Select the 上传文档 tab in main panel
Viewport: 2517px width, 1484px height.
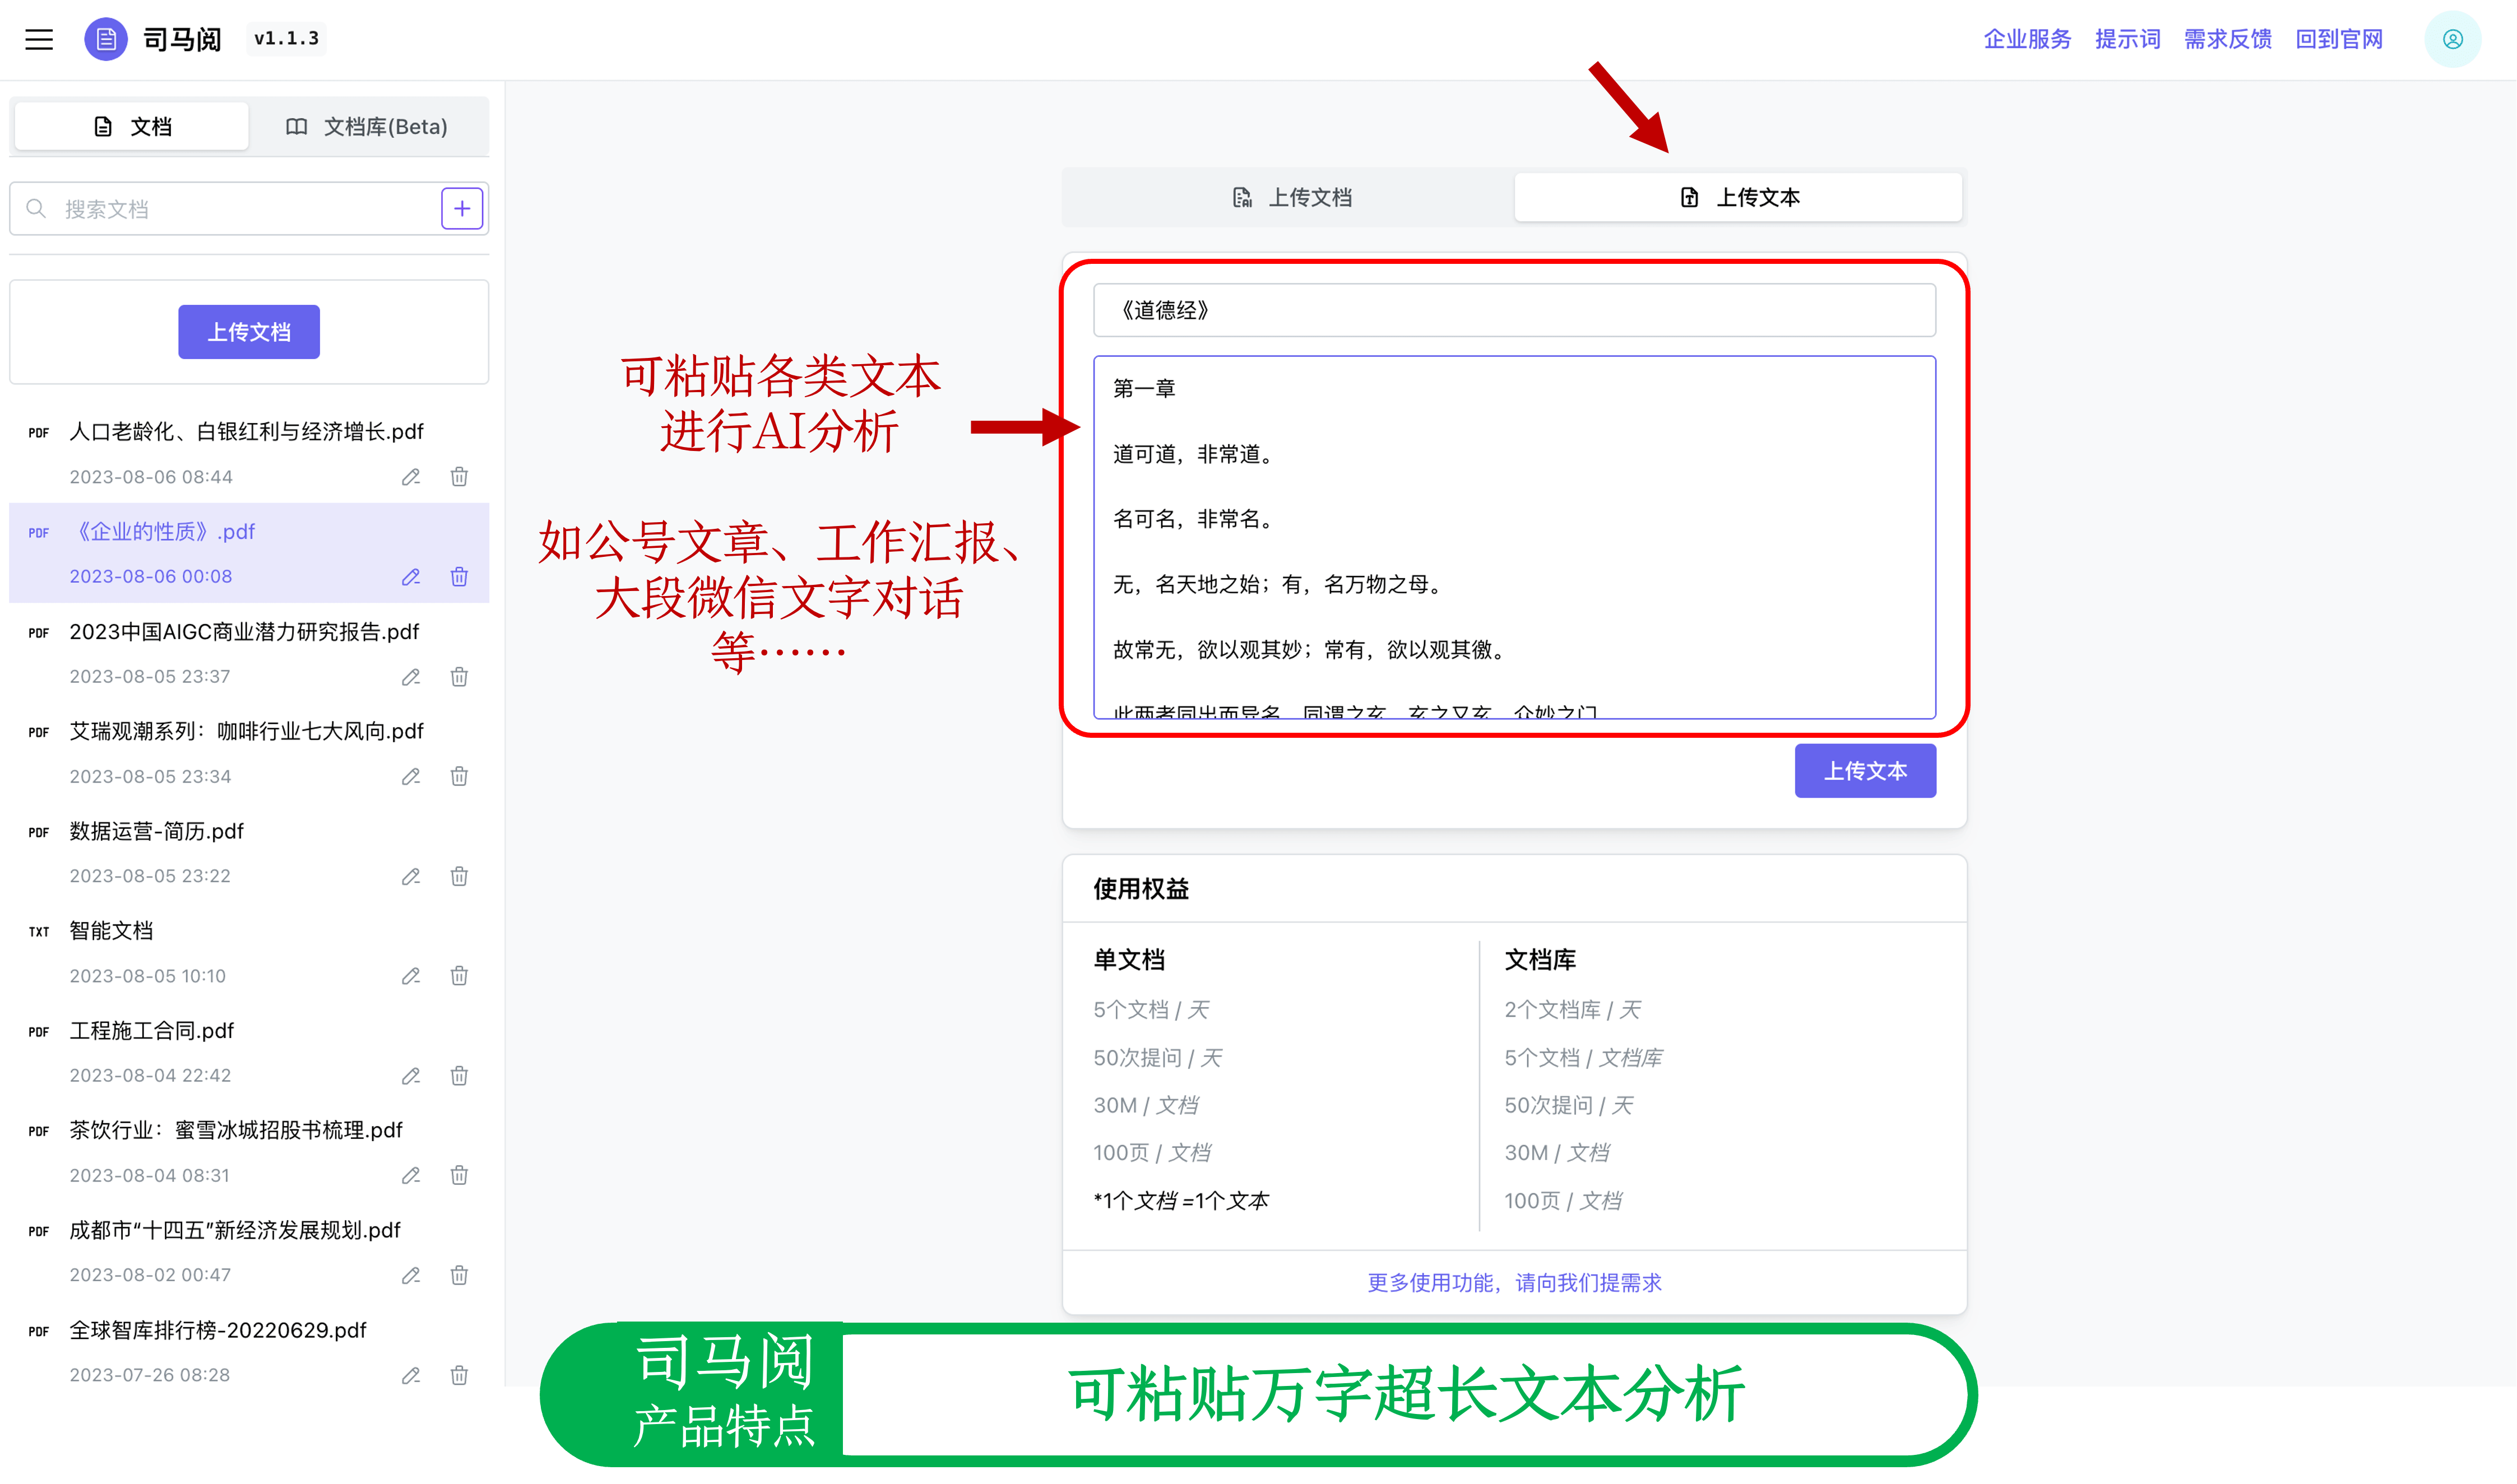(1291, 198)
